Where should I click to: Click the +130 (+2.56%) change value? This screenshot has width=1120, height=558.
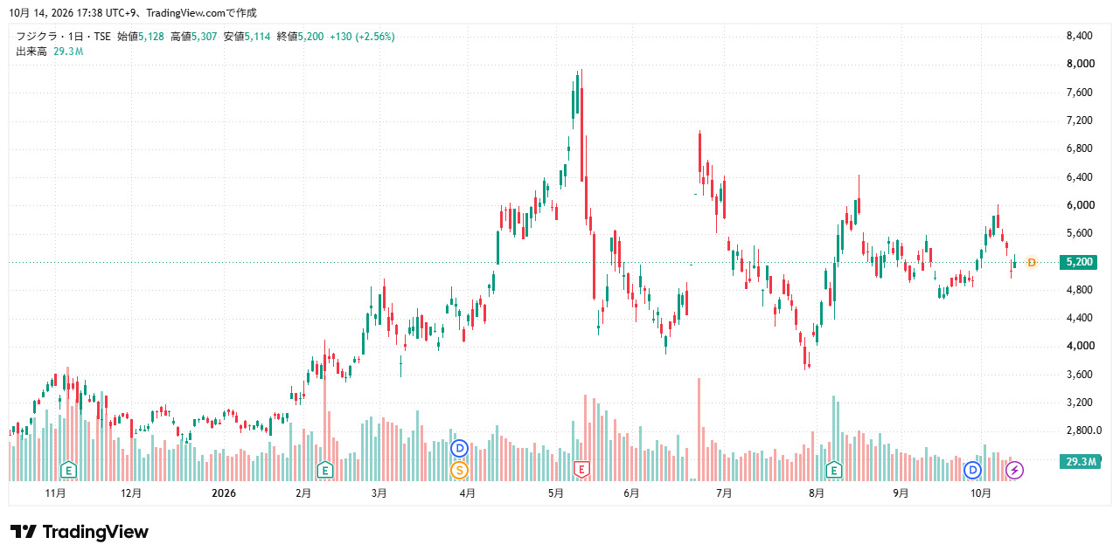[x=362, y=37]
